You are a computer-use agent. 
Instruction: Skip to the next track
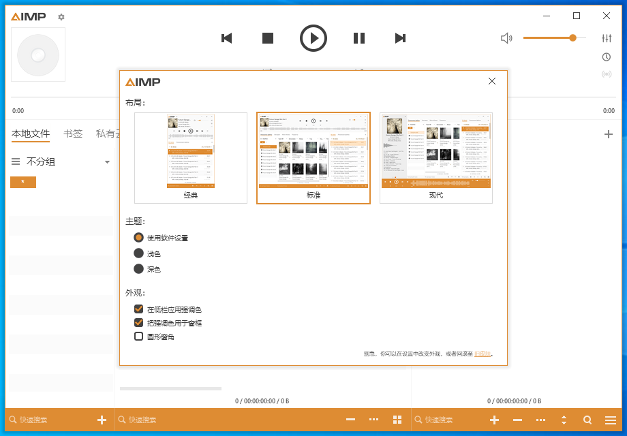[400, 38]
